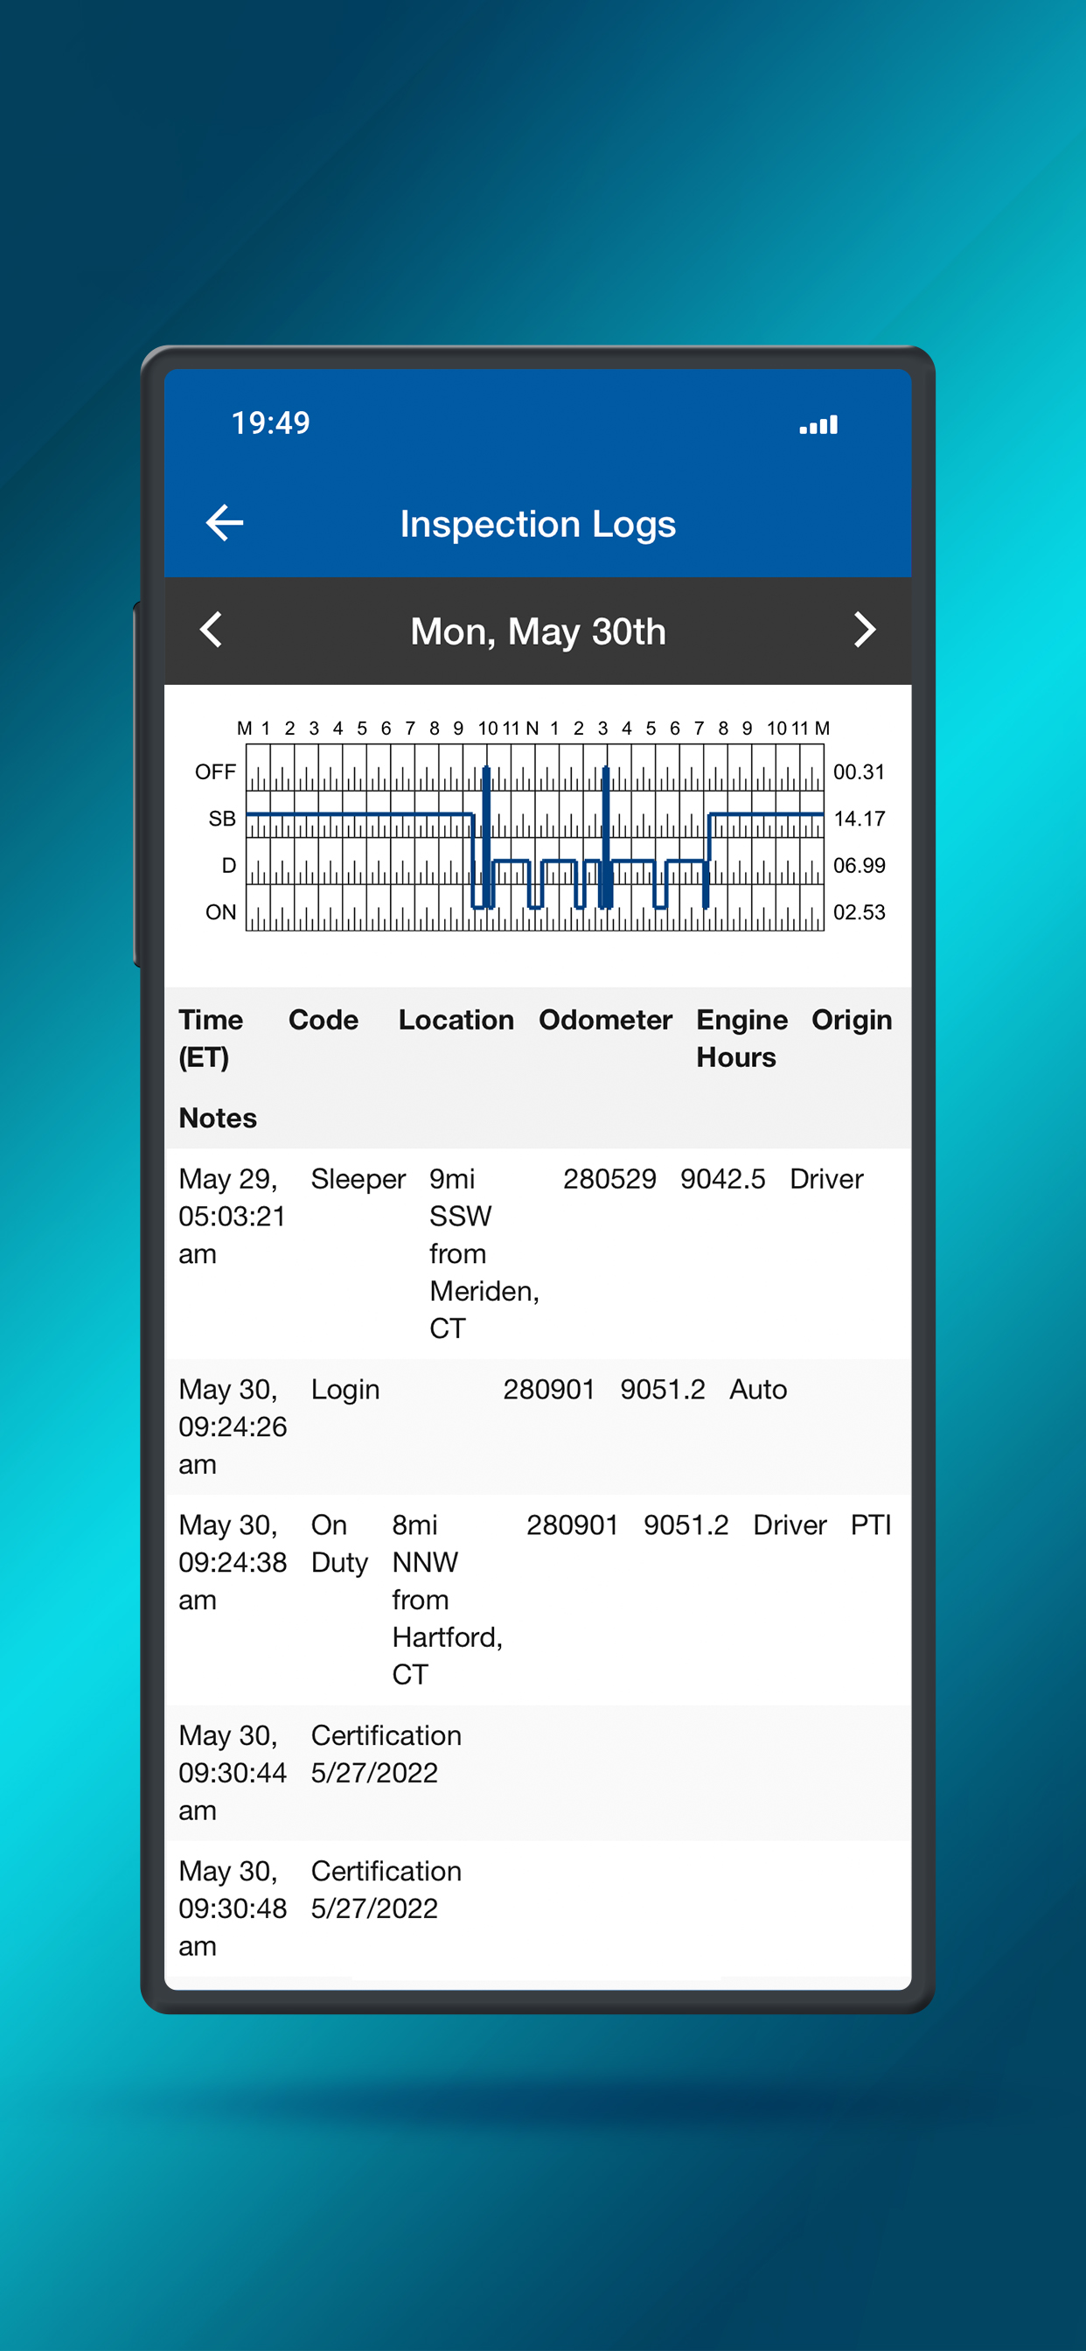This screenshot has height=2351, width=1086.
Task: Tap the SB row label on graph
Action: coord(222,819)
